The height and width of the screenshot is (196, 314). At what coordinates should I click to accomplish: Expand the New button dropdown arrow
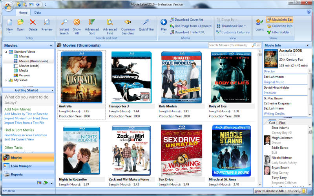(x=9, y=33)
